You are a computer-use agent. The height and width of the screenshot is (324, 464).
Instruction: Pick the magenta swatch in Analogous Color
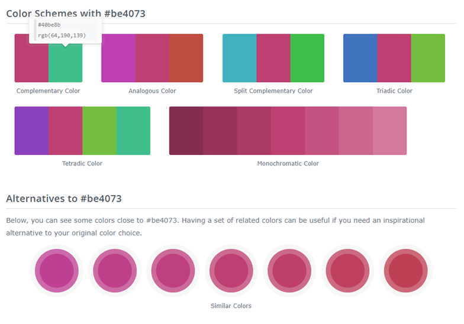[x=118, y=58]
